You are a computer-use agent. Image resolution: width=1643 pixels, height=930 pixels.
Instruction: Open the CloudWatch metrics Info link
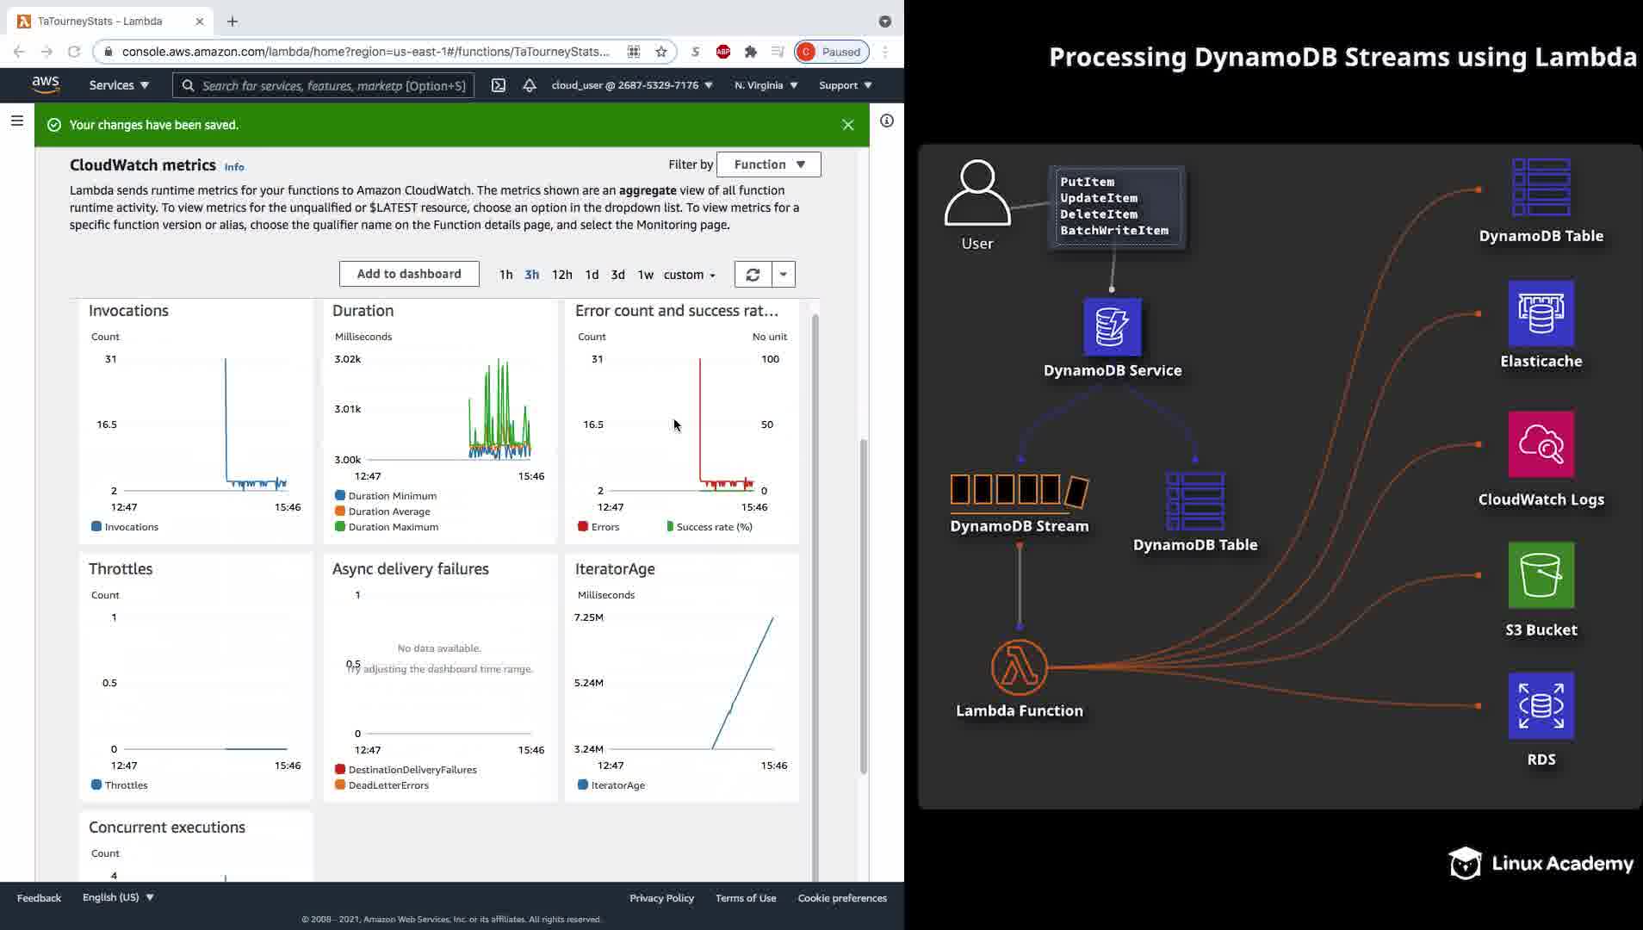click(x=234, y=167)
